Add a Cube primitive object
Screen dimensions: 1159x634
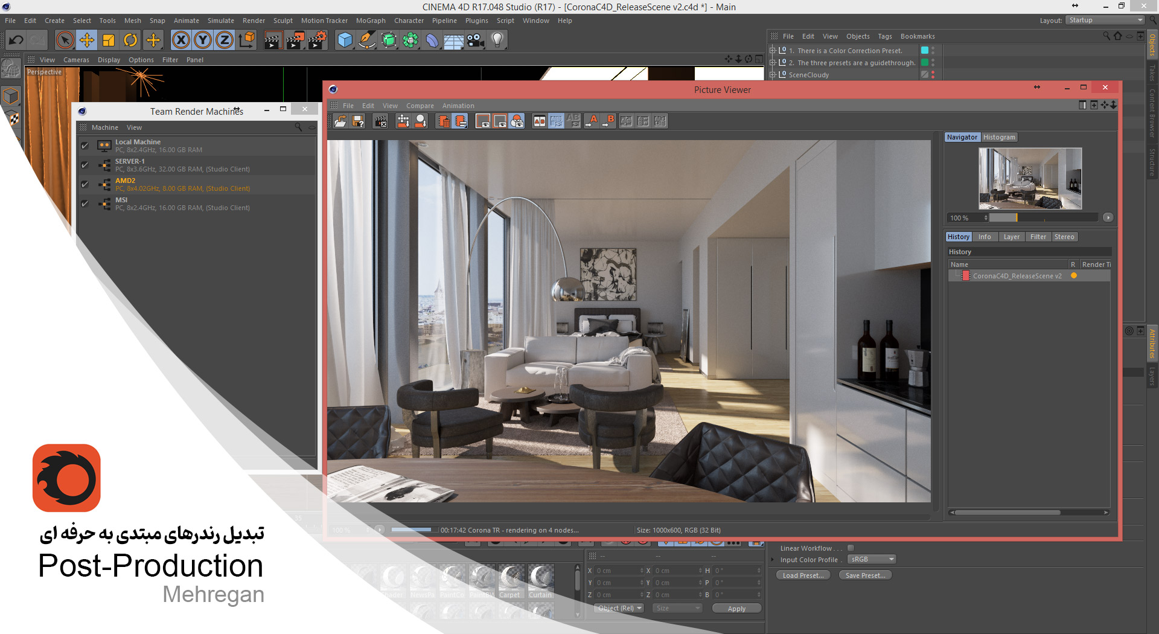coord(345,40)
